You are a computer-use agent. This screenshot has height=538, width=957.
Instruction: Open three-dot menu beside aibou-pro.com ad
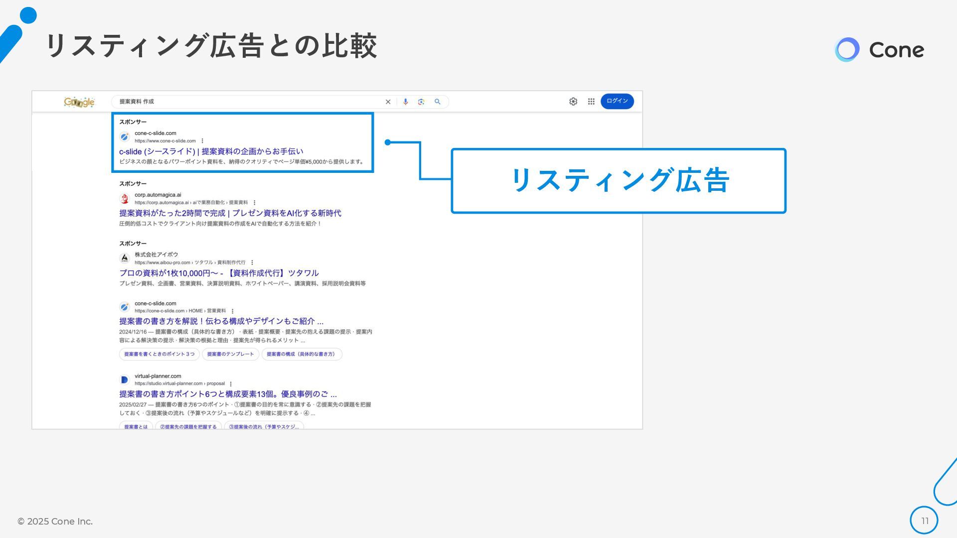(x=252, y=263)
